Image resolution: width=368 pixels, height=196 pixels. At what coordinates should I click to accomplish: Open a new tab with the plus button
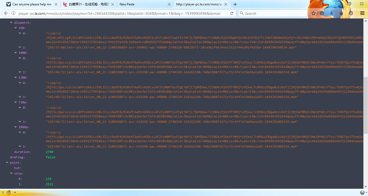tap(235, 4)
